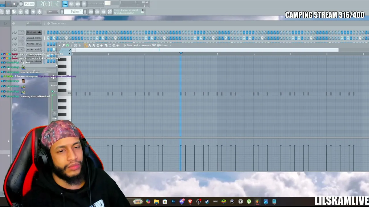Open the Line snap dropdown

52,12
